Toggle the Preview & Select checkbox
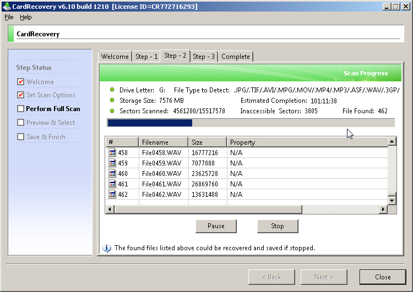The width and height of the screenshot is (413, 292). pos(20,123)
